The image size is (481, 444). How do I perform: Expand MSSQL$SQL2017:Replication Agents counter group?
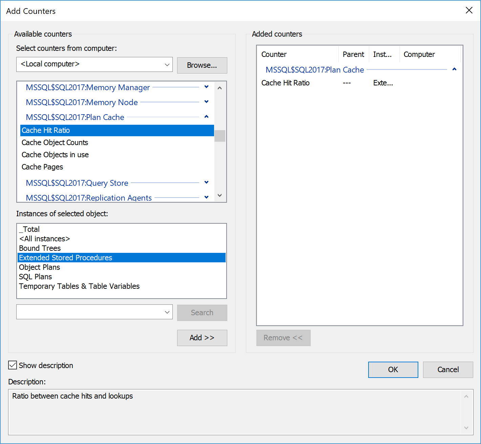tap(206, 198)
